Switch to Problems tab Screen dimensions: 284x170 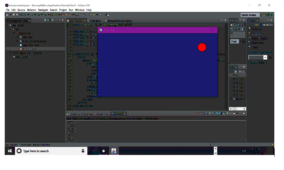(x=73, y=114)
